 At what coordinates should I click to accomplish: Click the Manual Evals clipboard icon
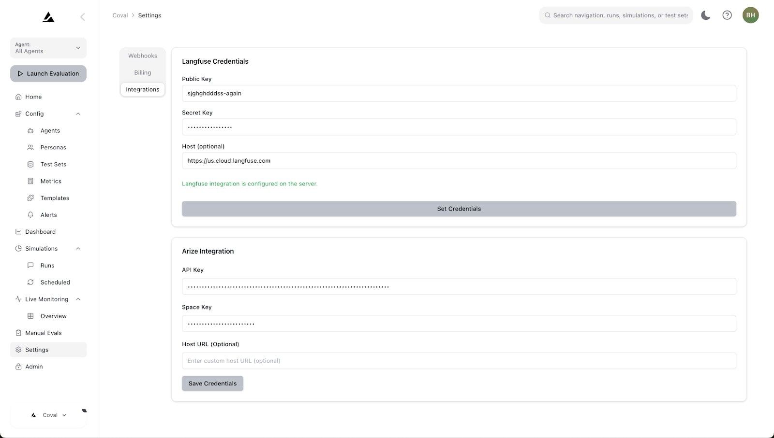pos(18,333)
